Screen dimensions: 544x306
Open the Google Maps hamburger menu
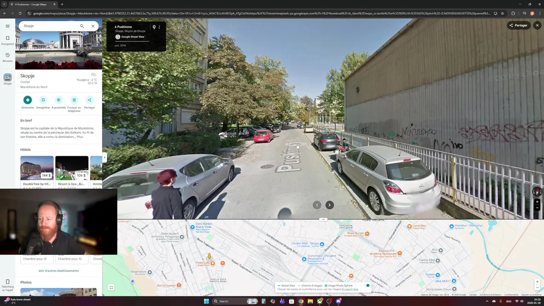click(x=7, y=26)
